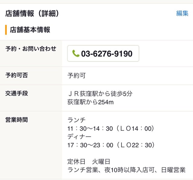Select the ランチ heading text
This screenshot has height=180, width=193.
pos(76,120)
